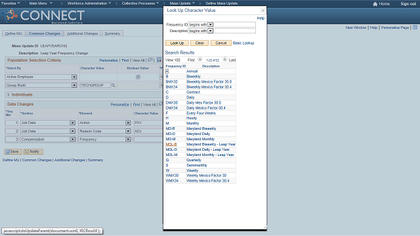This screenshot has width=420, height=236.
Task: Click the Look Up button
Action: tap(177, 43)
